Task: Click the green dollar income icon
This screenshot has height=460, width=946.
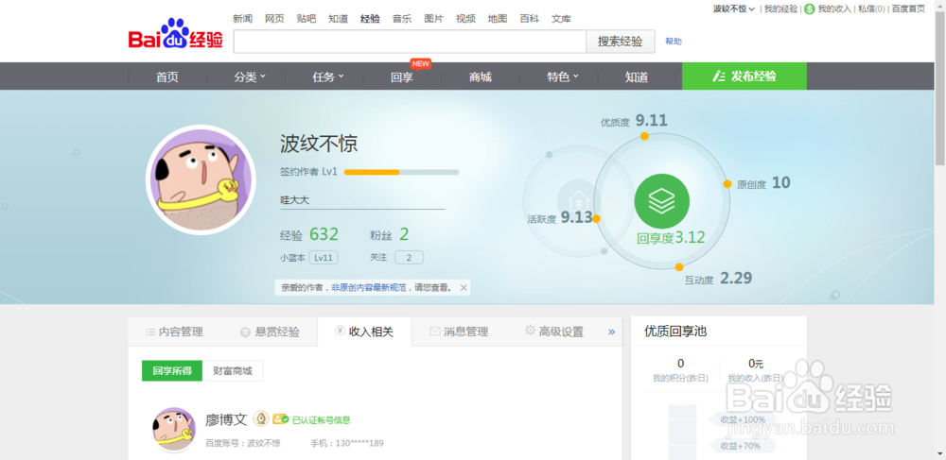Action: (x=809, y=9)
